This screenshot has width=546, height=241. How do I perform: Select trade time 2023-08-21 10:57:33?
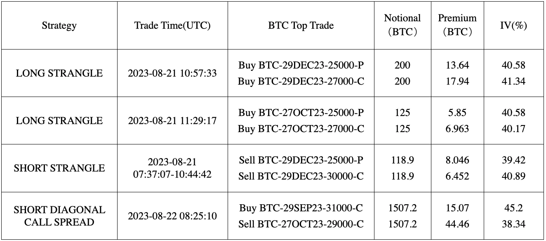pos(172,73)
